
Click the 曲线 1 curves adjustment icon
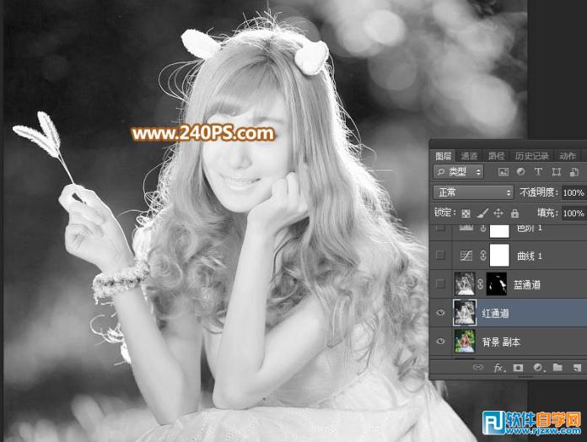pos(466,256)
